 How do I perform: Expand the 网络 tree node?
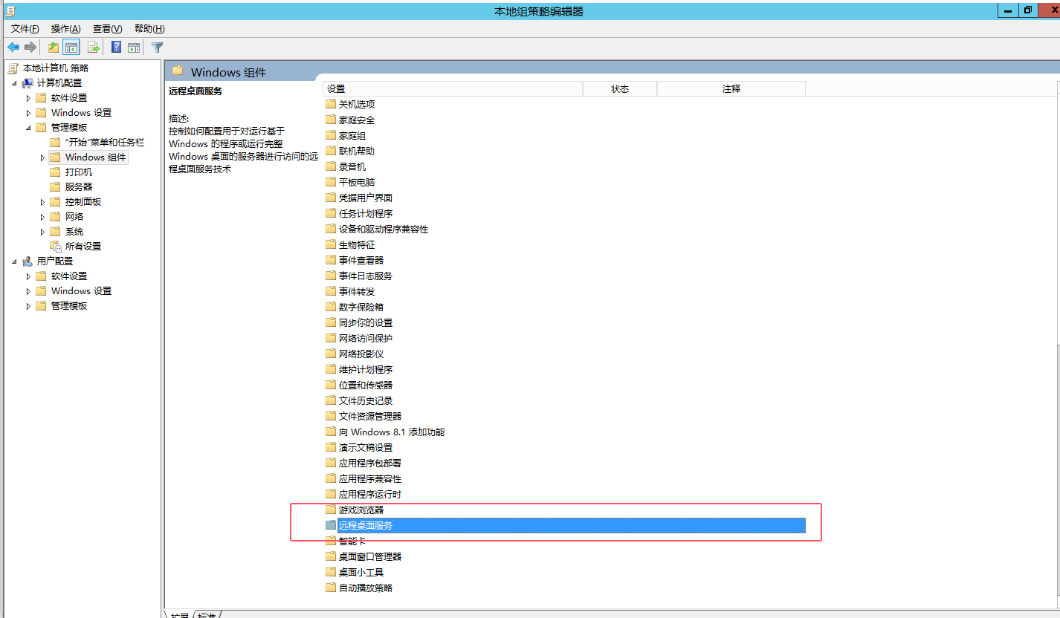[x=41, y=216]
